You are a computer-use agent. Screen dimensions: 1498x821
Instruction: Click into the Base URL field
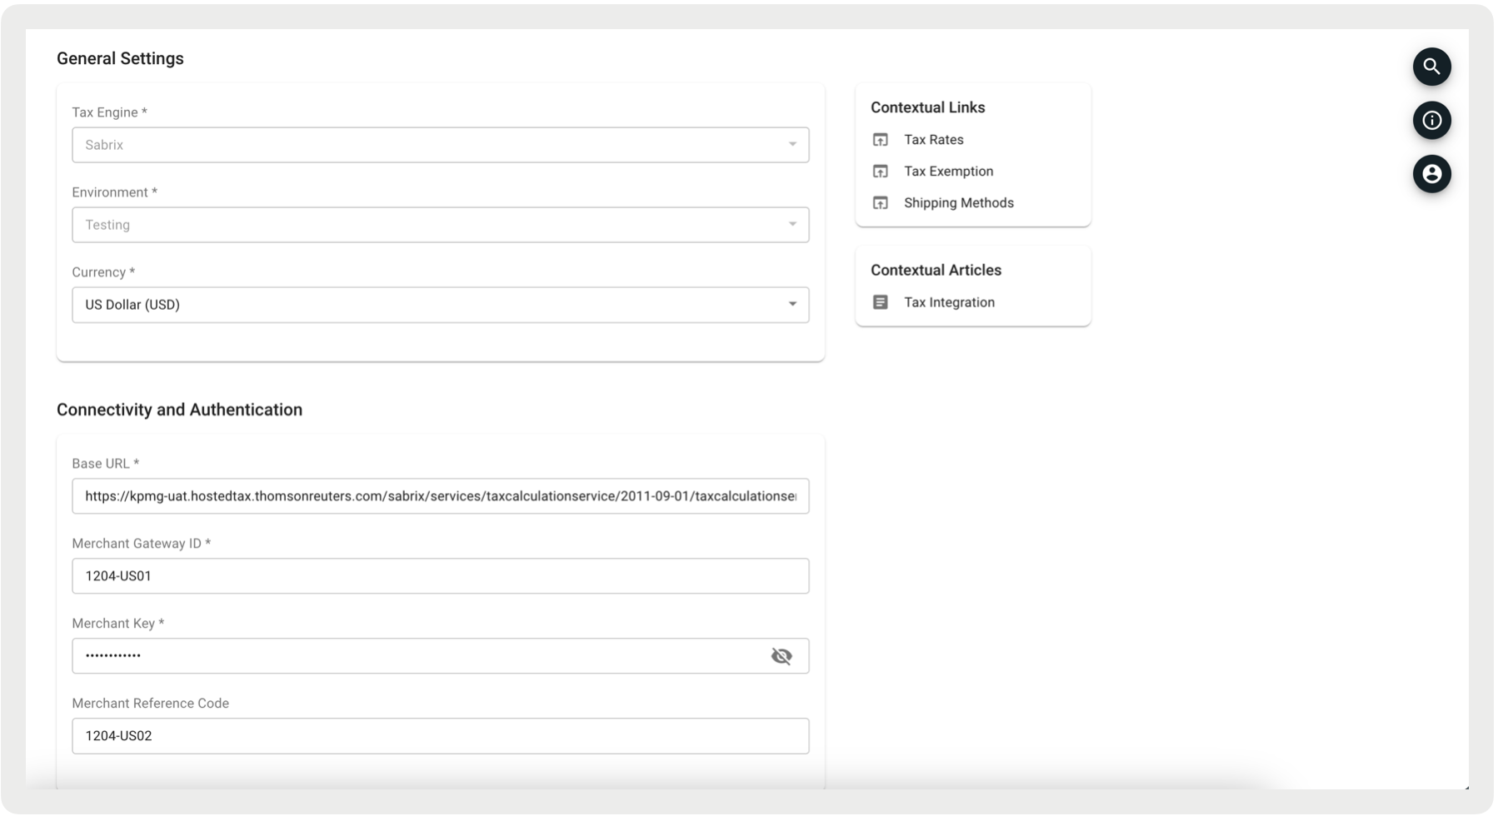(x=440, y=496)
